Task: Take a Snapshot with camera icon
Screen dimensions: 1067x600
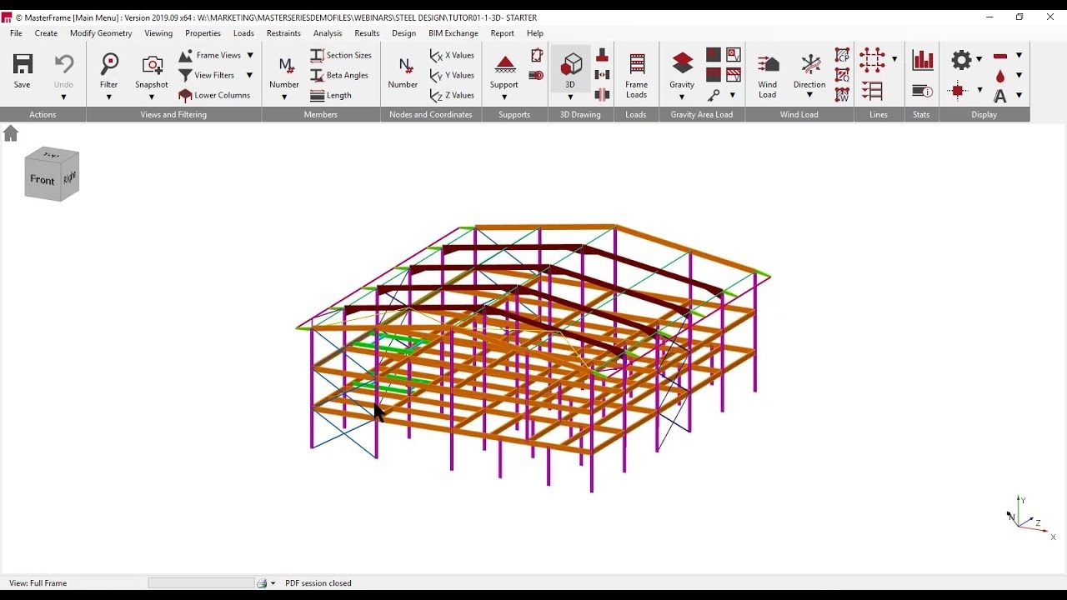Action: click(152, 64)
